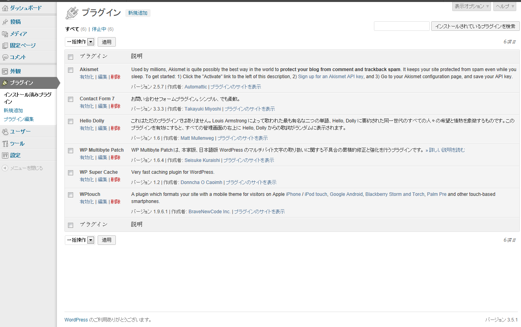The width and height of the screenshot is (521, 327).
Task: Open the WordPress footer link
Action: 76,320
